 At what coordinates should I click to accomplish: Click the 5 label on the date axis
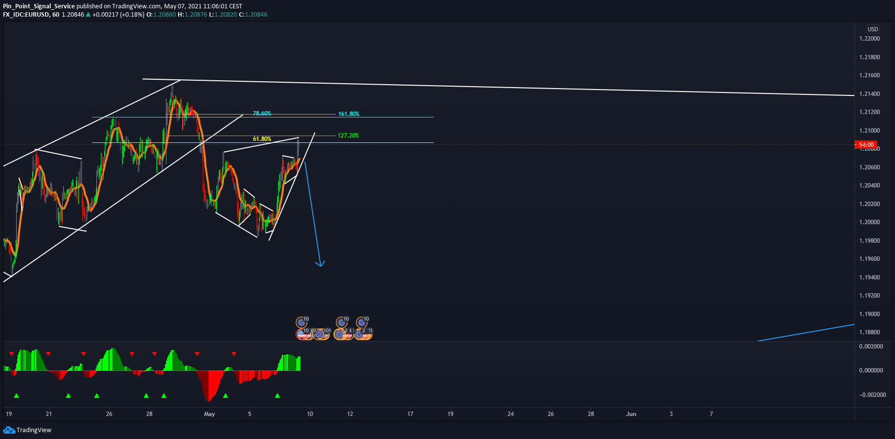pos(250,414)
